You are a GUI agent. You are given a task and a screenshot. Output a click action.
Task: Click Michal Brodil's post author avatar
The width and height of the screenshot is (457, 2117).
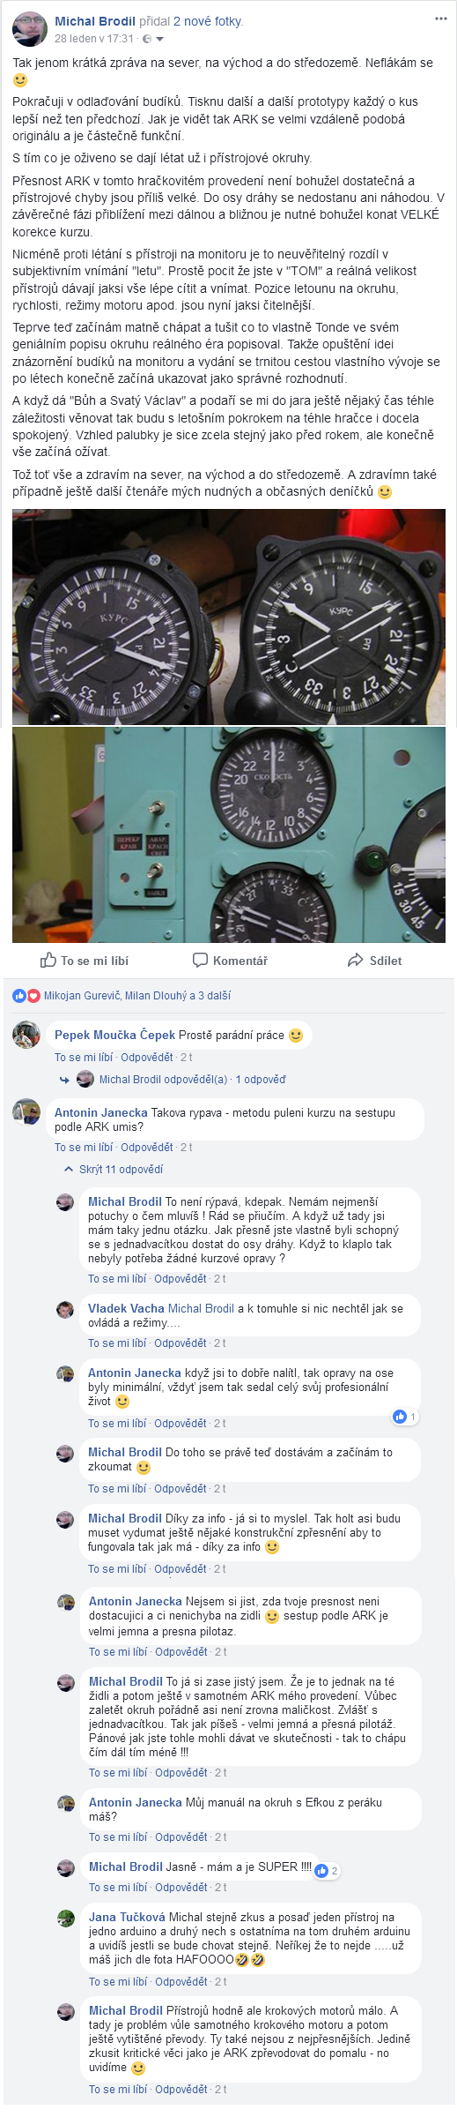pyautogui.click(x=30, y=29)
